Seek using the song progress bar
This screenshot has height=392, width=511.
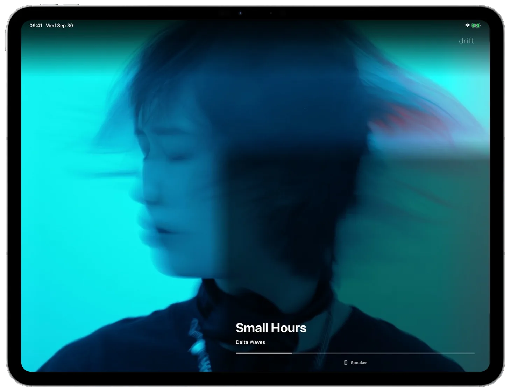tap(355, 353)
